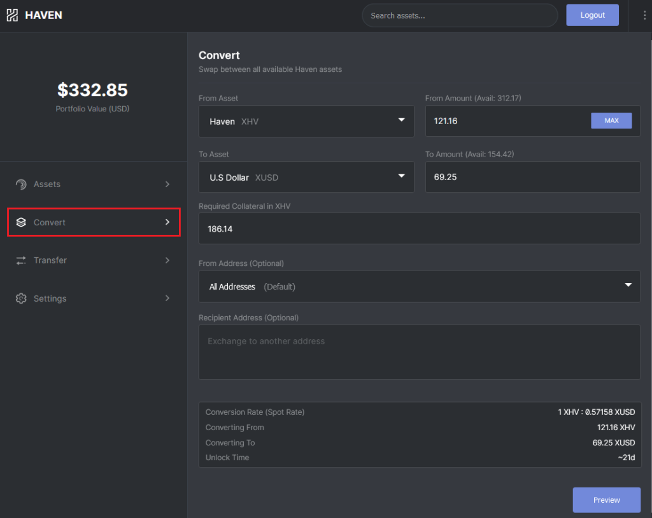Screen dimensions: 652x518
Task: Go to the Convert menu item
Action: coord(94,223)
